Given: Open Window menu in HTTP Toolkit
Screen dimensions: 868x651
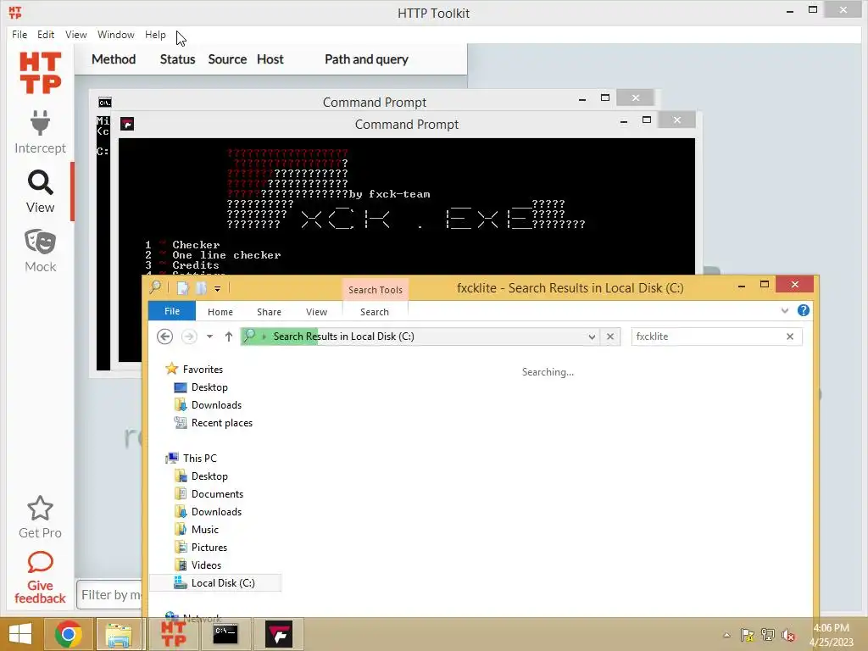Looking at the screenshot, I should point(115,34).
